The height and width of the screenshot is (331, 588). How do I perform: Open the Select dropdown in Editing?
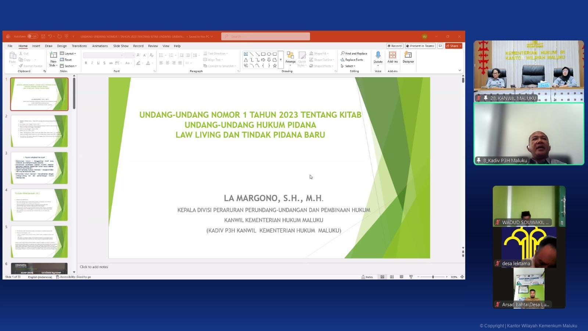[348, 66]
